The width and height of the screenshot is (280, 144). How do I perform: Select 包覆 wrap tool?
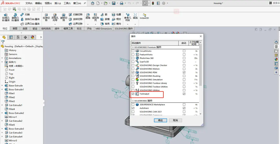click(116, 15)
